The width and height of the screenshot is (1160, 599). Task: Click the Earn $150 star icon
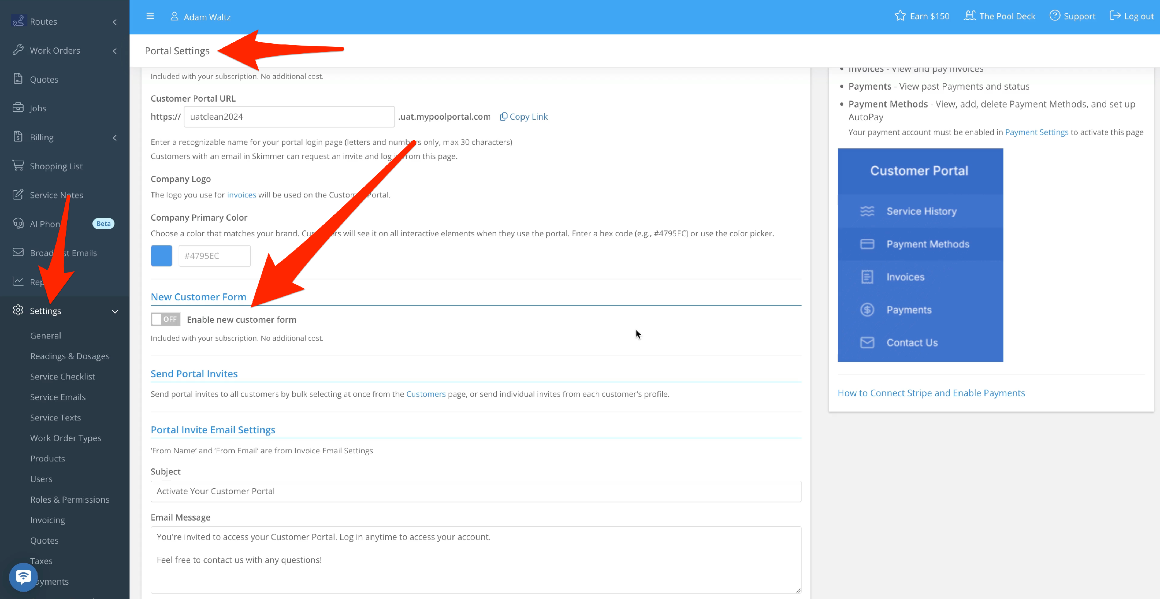pos(900,16)
